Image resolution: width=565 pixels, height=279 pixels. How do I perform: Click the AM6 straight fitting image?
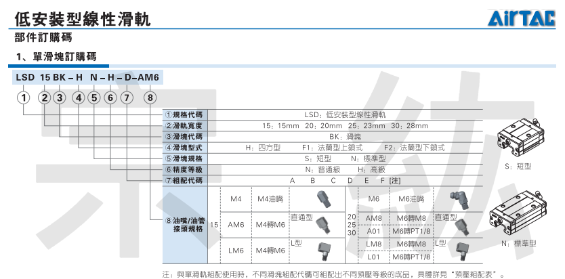(x=322, y=225)
